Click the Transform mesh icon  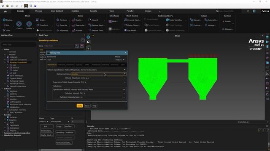coord(38,25)
